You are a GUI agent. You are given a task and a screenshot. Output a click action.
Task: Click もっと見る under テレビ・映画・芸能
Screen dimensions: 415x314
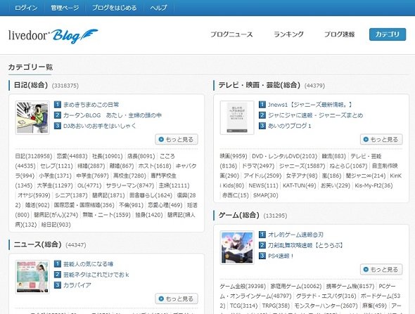coord(381,140)
